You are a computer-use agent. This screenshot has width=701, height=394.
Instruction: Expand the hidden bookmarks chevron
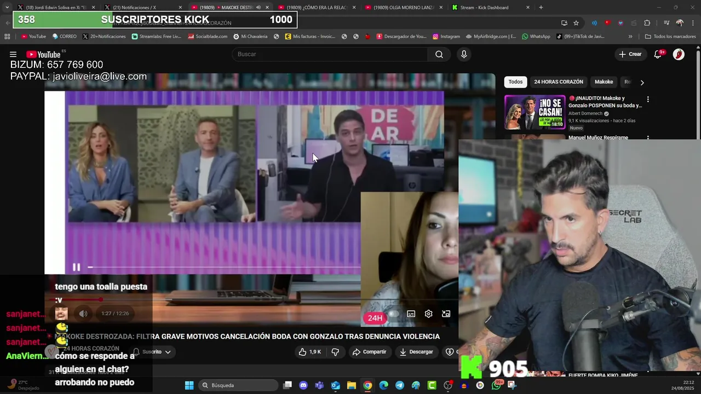tap(630, 37)
